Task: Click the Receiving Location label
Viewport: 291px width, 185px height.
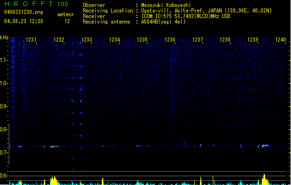Action: click(x=108, y=11)
